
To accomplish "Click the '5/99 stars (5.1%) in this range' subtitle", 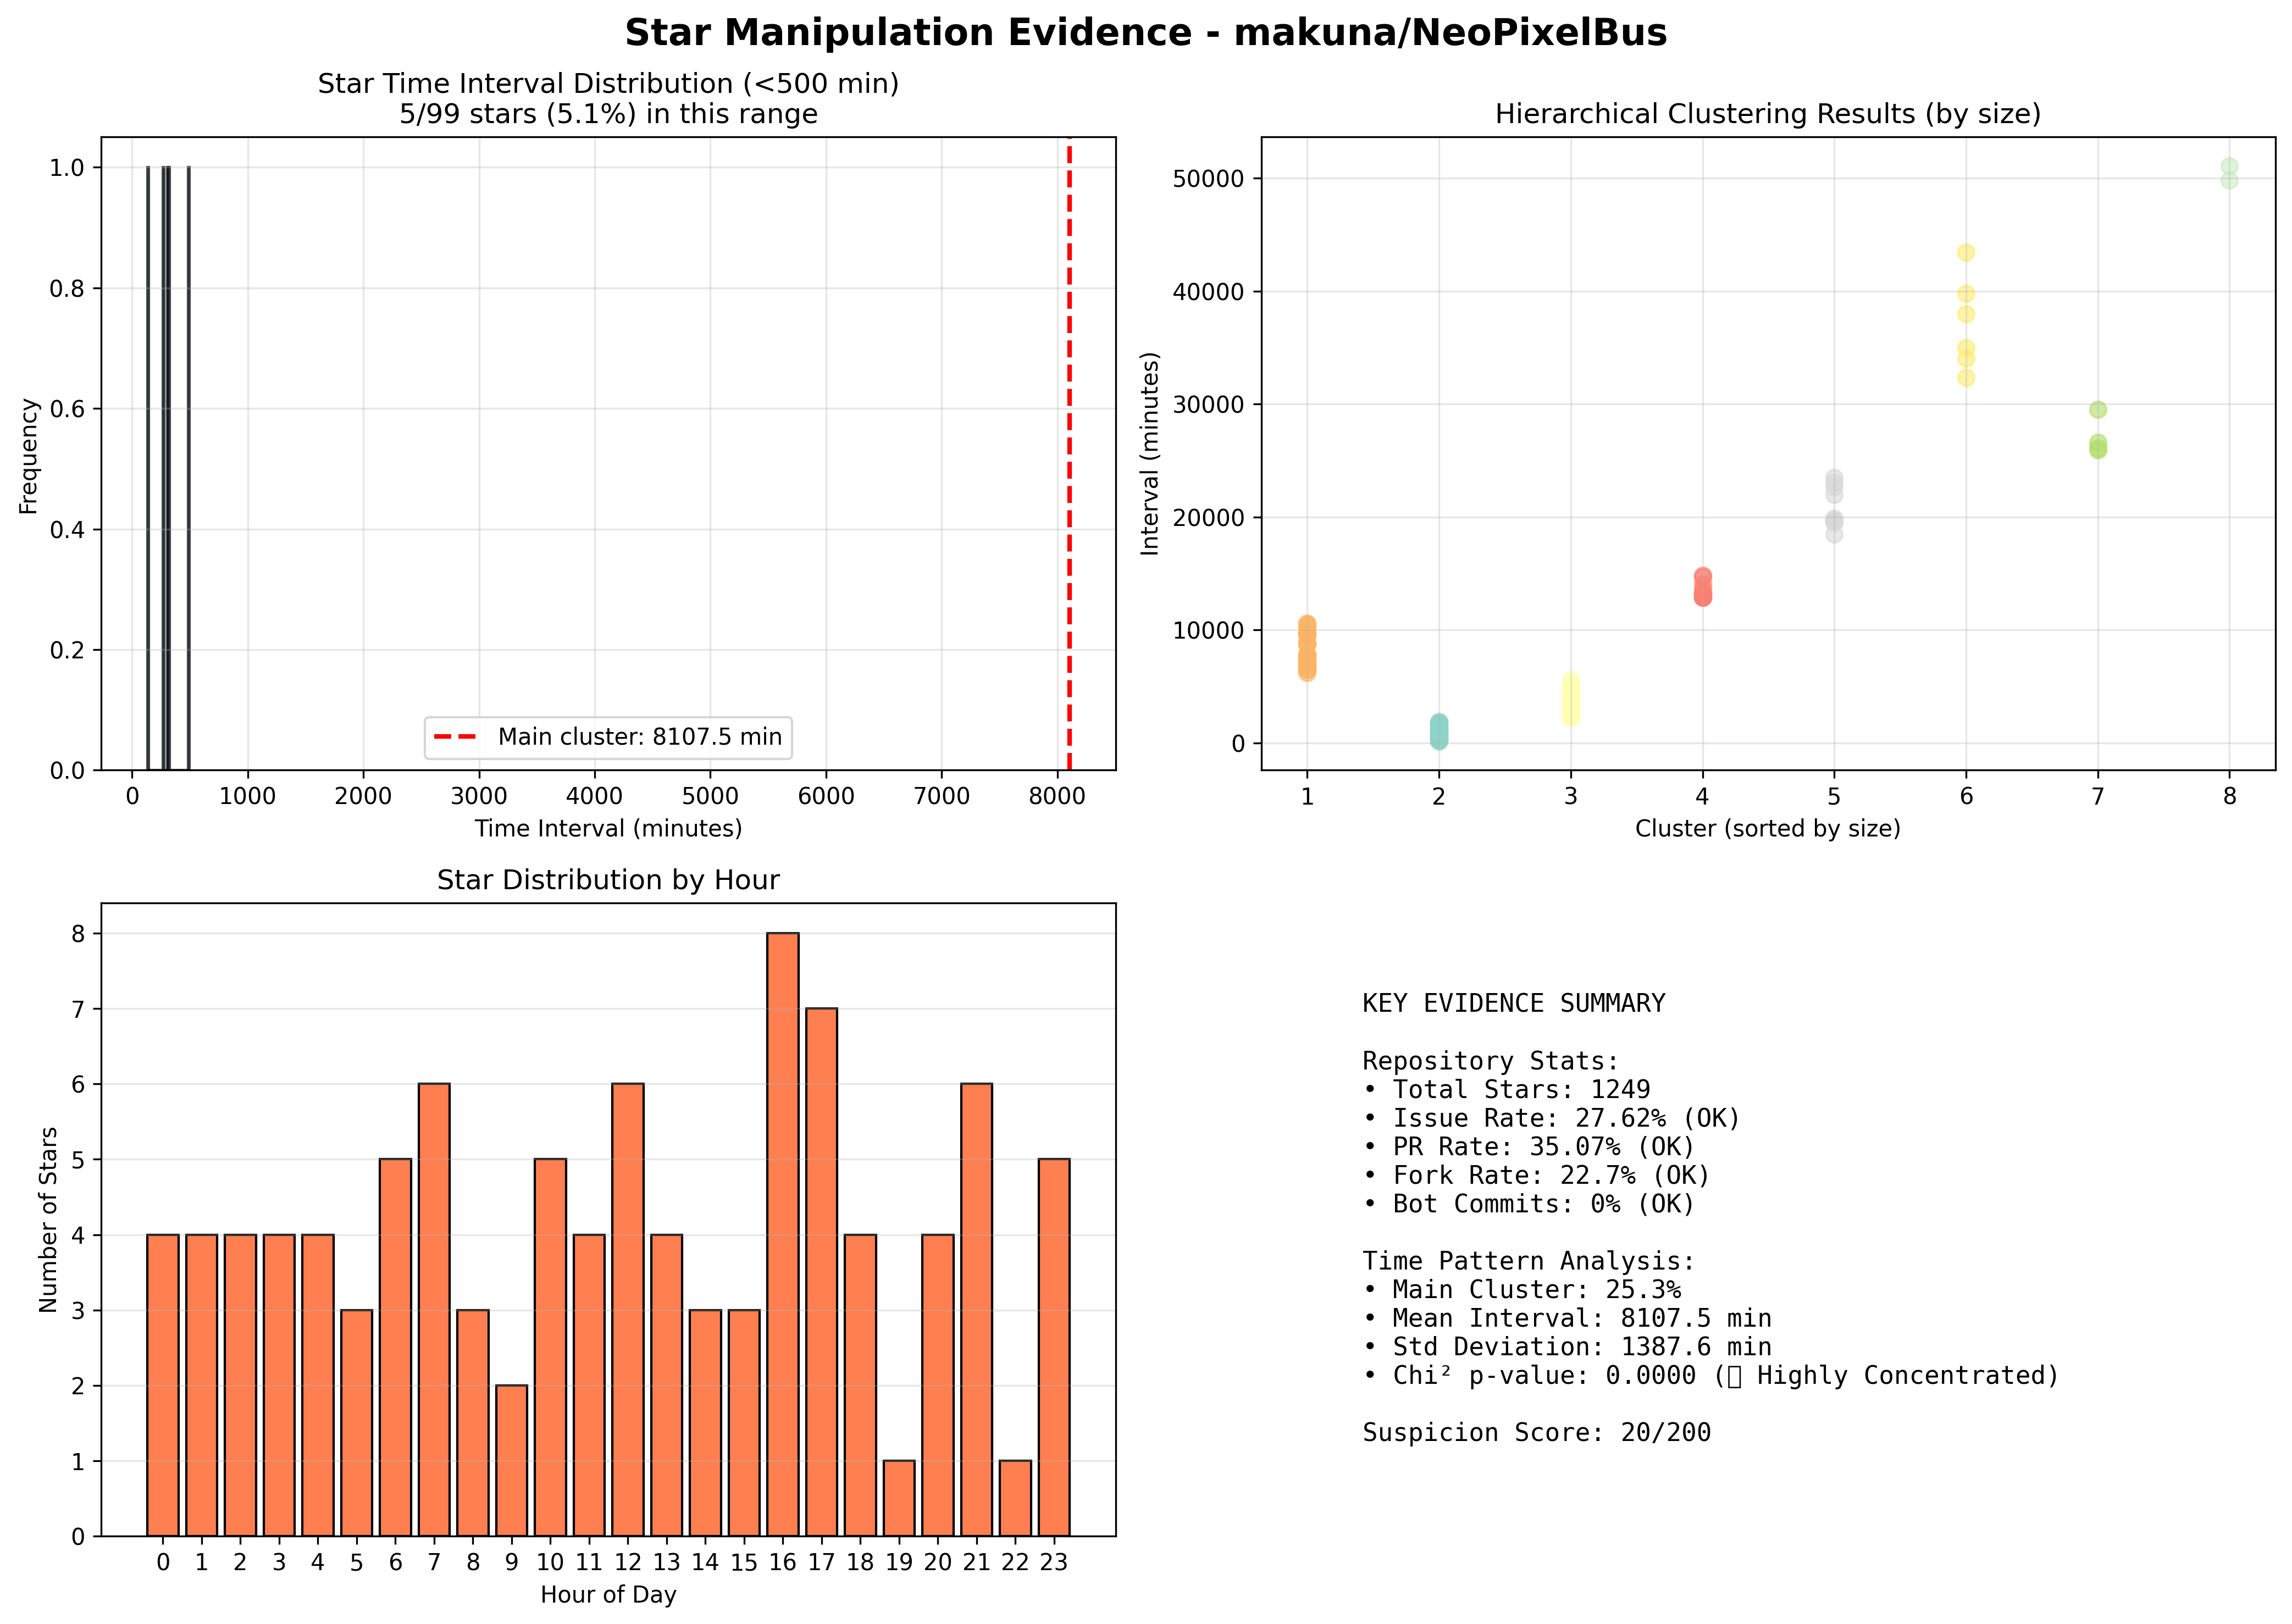I will [608, 114].
